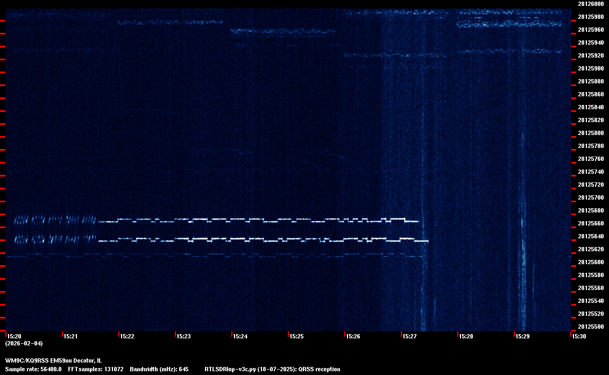Click the date text (2026-02-04)
The width and height of the screenshot is (609, 375).
point(23,343)
